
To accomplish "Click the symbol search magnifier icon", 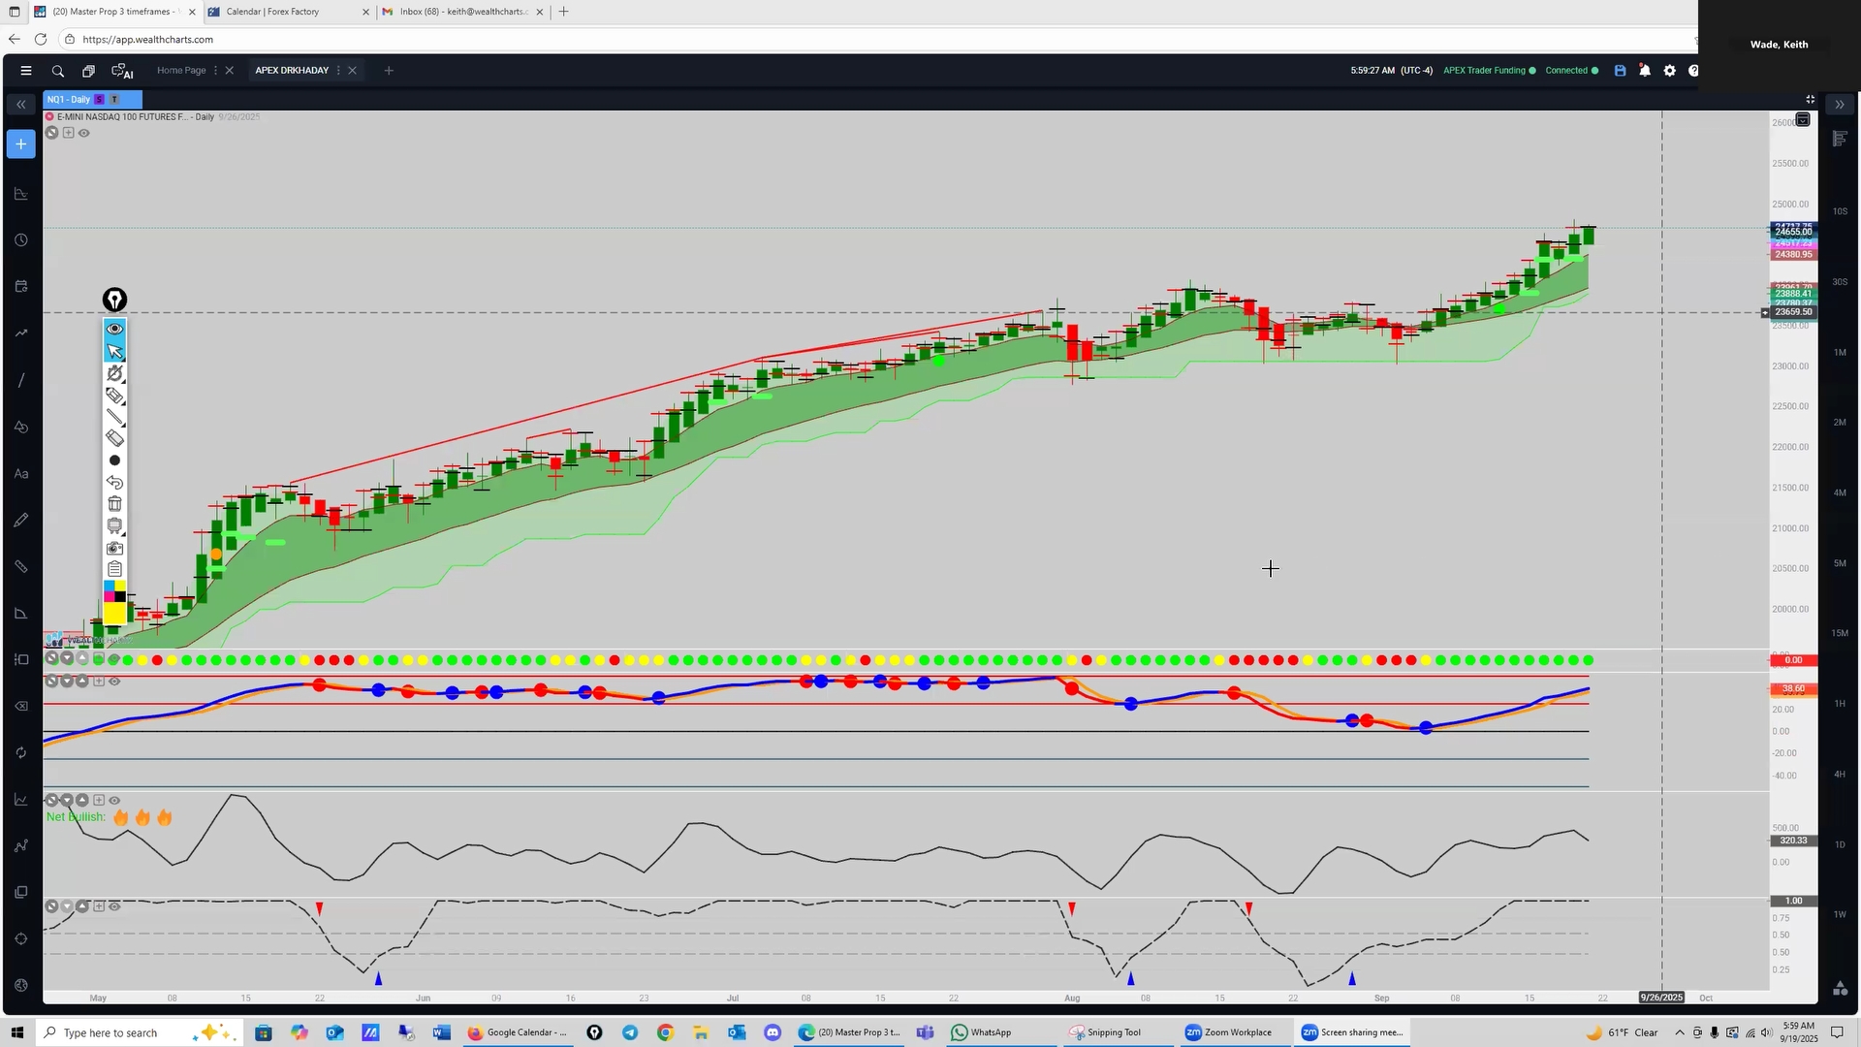I will (x=58, y=71).
